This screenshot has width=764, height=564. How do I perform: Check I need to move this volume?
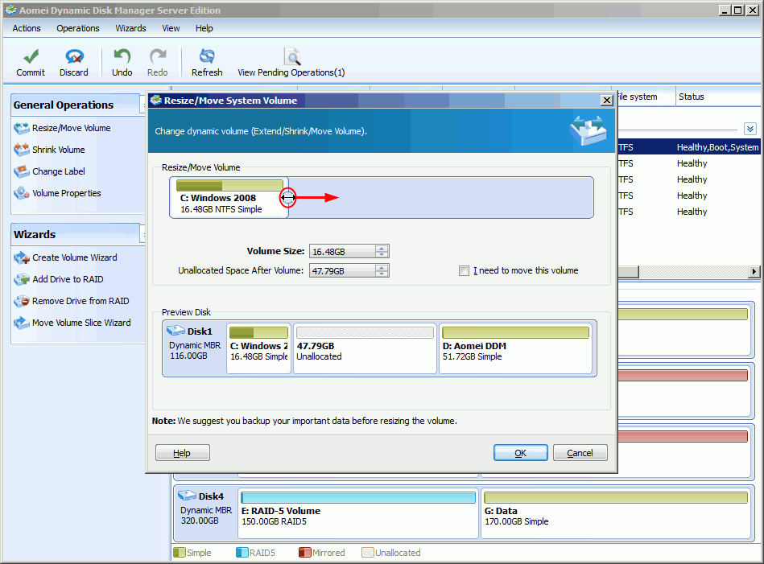tap(464, 271)
